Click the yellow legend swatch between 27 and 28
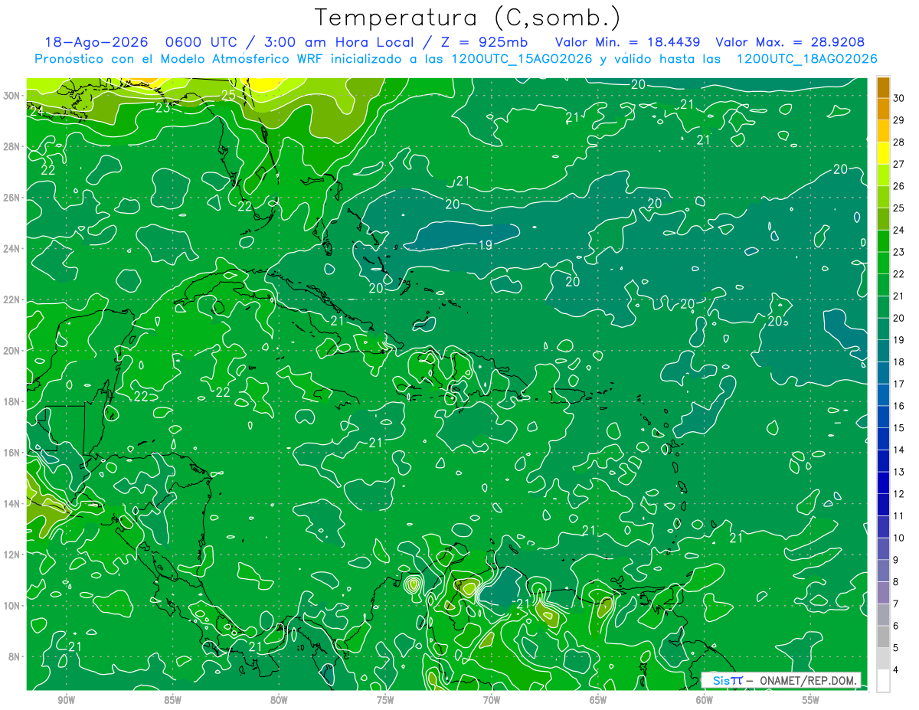 (x=883, y=152)
